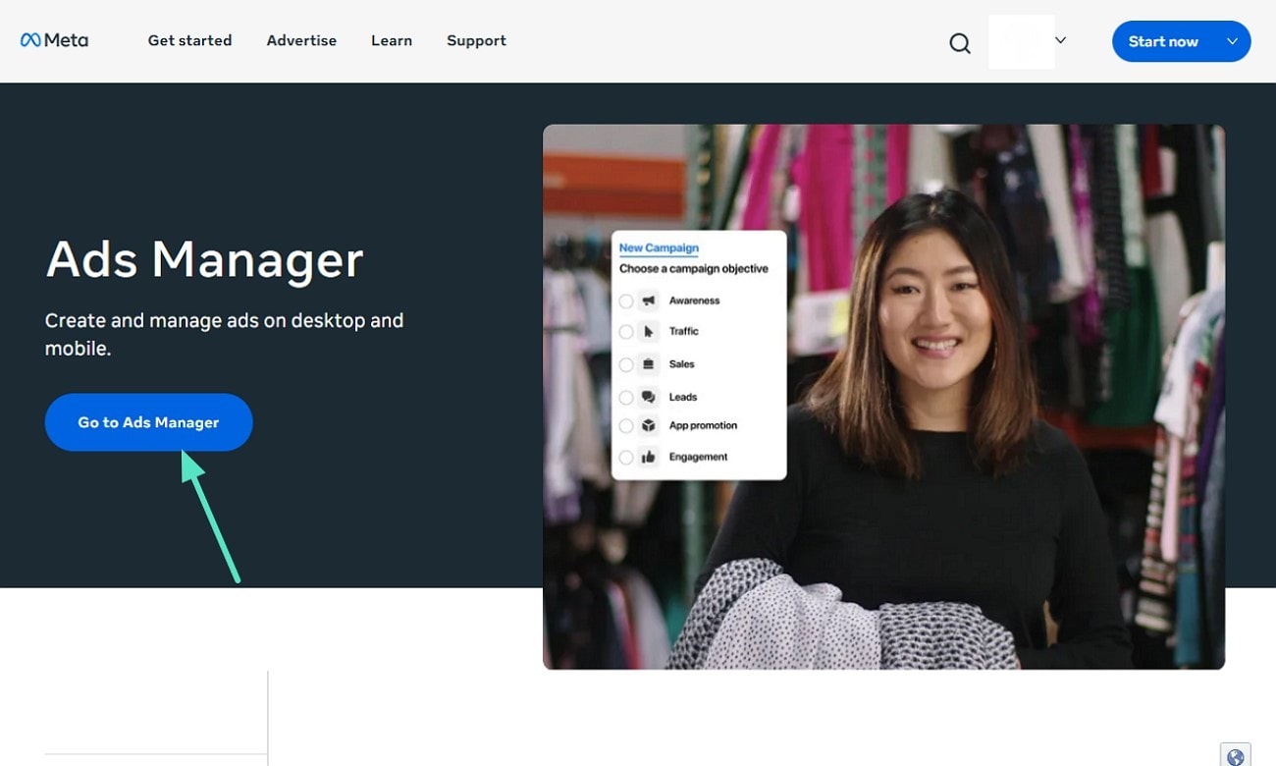Image resolution: width=1276 pixels, height=766 pixels.
Task: Click the Choose a campaign objective text
Action: [x=694, y=269]
